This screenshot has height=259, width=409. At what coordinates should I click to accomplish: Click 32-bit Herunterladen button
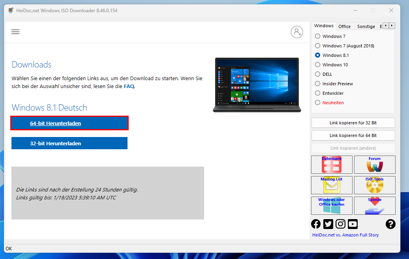click(69, 143)
